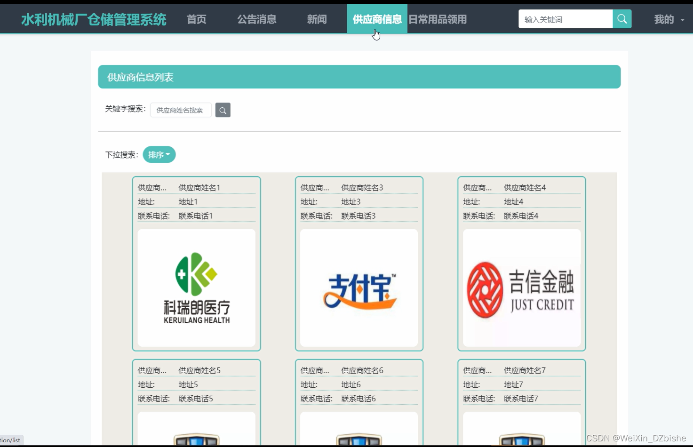The image size is (693, 447).
Task: Click the 地址6 value
Action: tap(351, 385)
